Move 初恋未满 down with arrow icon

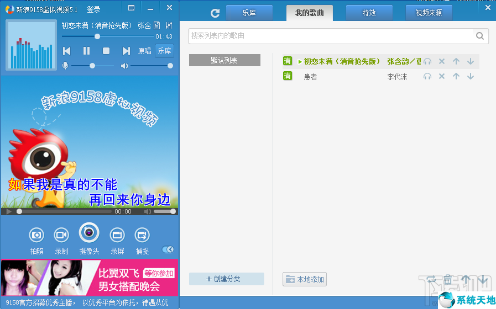(x=471, y=61)
